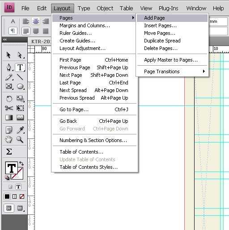229x230 pixels.
Task: Collapse the tools panel double arrow
Action: (4, 40)
